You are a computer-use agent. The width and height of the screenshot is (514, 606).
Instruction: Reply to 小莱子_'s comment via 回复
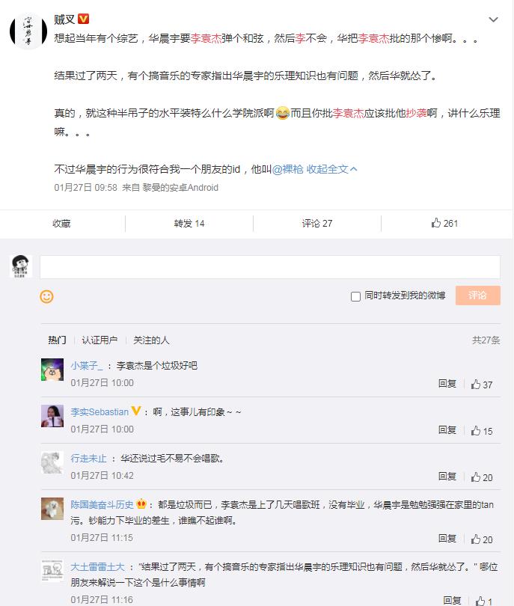[x=447, y=385]
